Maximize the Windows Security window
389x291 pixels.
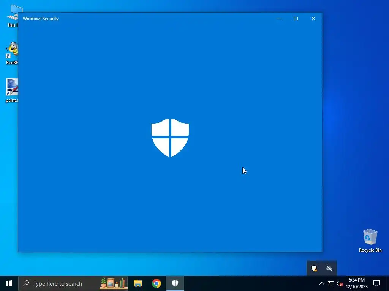[x=296, y=19]
